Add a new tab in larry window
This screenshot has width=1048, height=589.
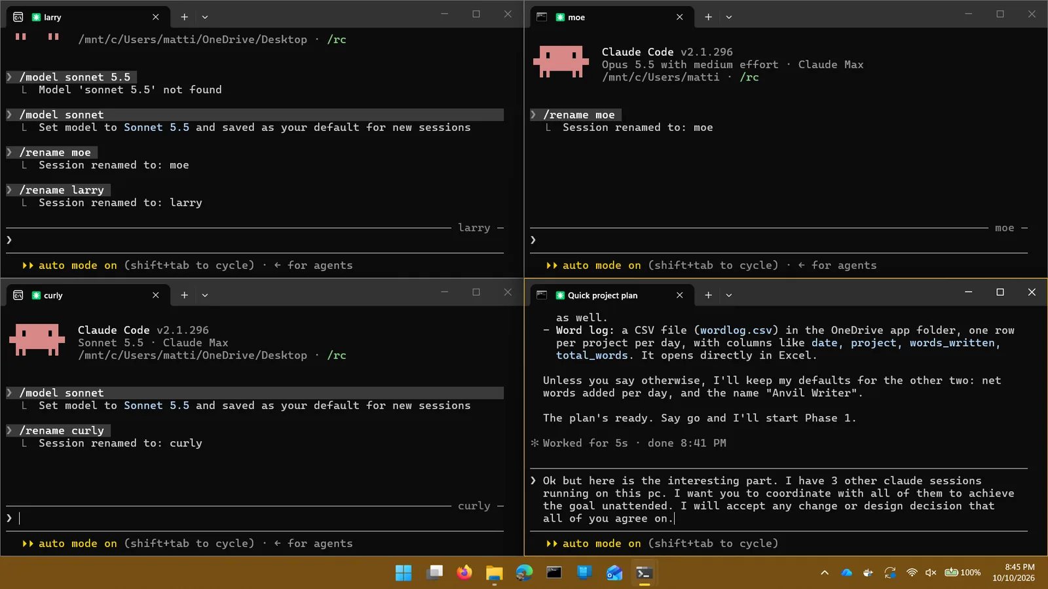pyautogui.click(x=184, y=17)
